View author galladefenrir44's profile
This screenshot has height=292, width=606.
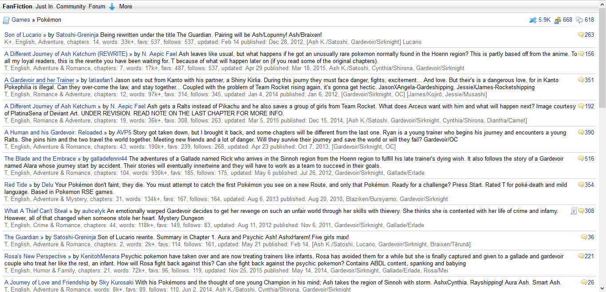tap(109, 158)
